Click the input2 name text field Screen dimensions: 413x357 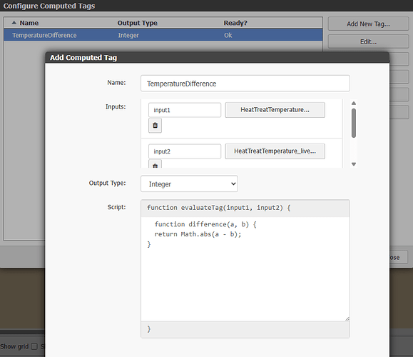point(185,151)
